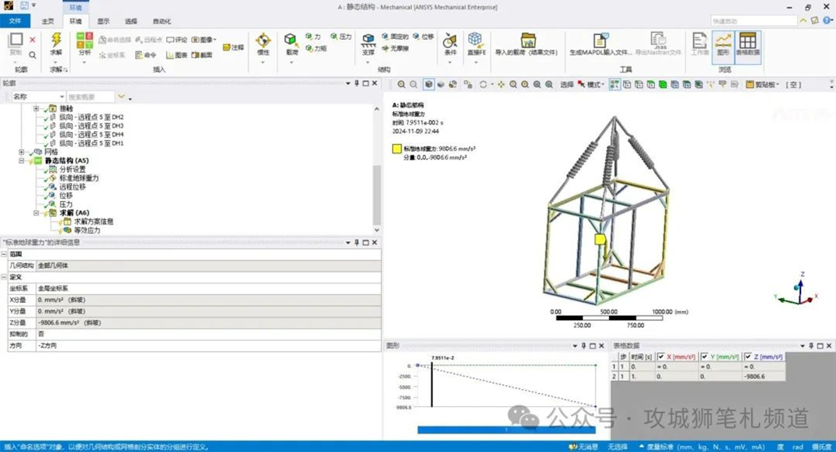Click 导入的载荷 folder icon
The image size is (836, 452).
click(x=528, y=42)
